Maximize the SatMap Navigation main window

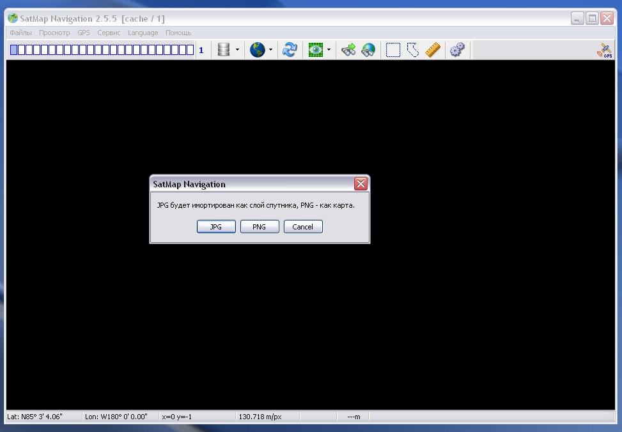(592, 19)
